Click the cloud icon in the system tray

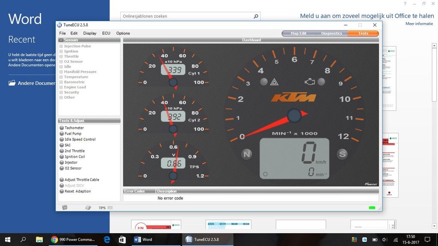click(x=364, y=240)
